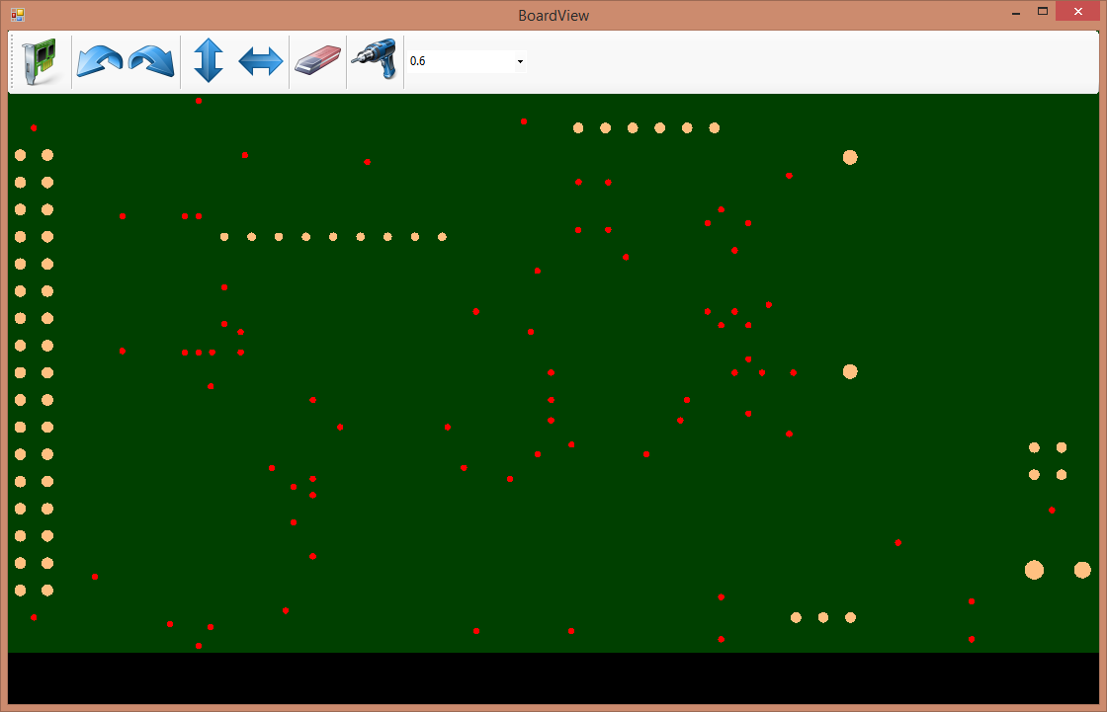
Task: Click the leftmost pad in the top six-pad row
Action: (578, 127)
